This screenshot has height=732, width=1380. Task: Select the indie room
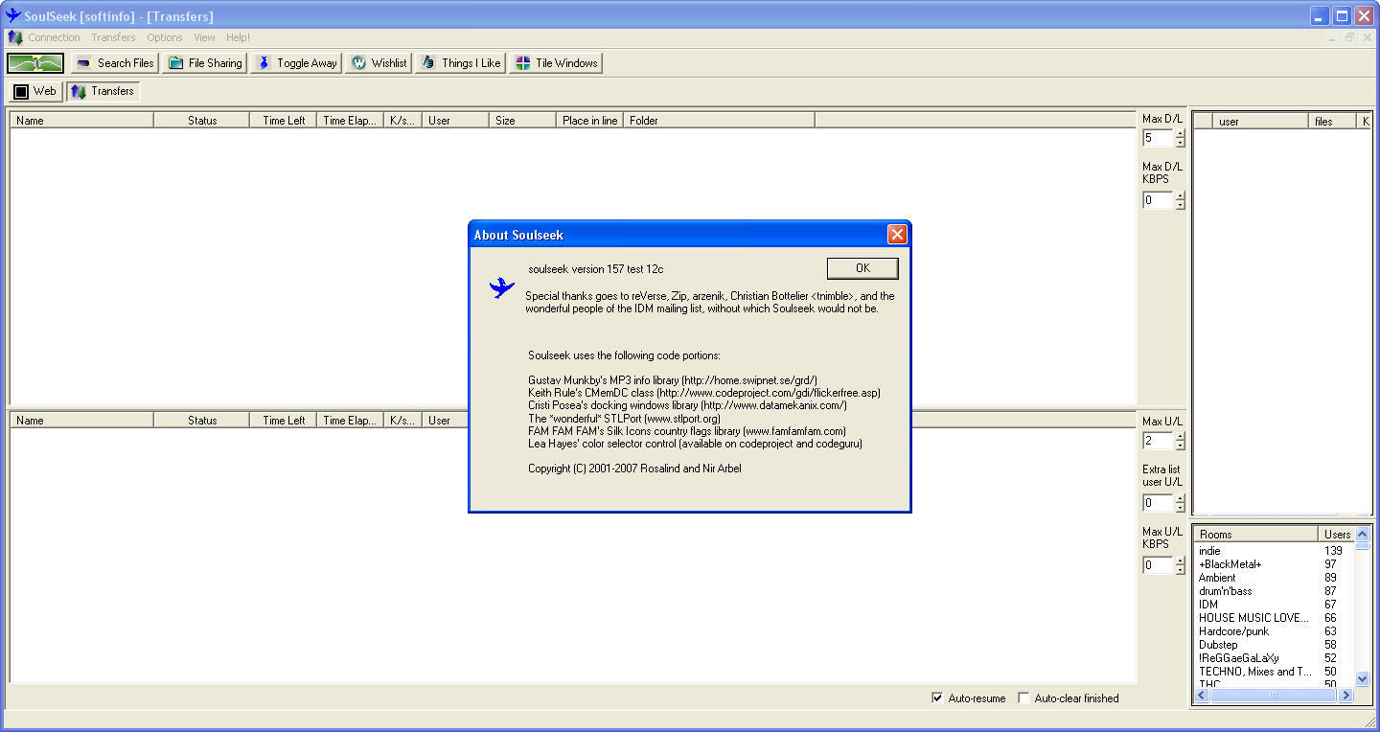point(1209,551)
